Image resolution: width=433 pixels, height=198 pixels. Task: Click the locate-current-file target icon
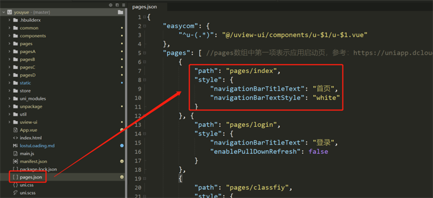(111, 5)
